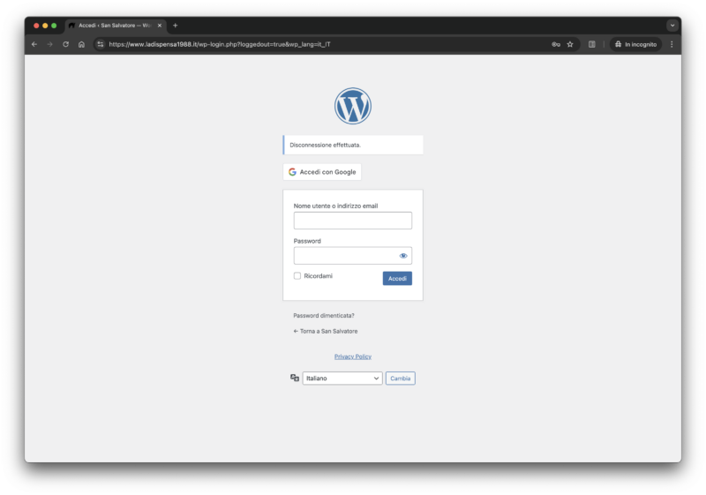The height and width of the screenshot is (495, 706).
Task: Open the side panel icon
Action: tap(591, 44)
